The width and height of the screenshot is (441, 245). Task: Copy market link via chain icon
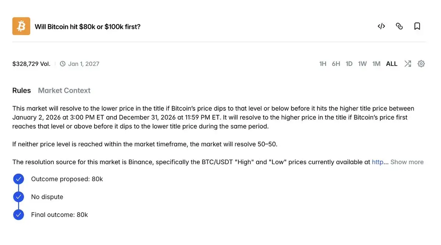point(399,26)
